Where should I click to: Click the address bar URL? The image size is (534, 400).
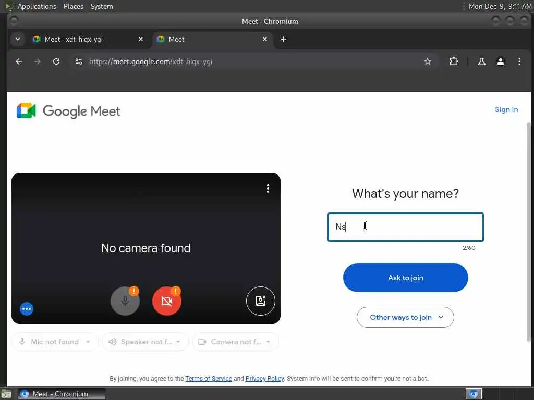pos(151,61)
